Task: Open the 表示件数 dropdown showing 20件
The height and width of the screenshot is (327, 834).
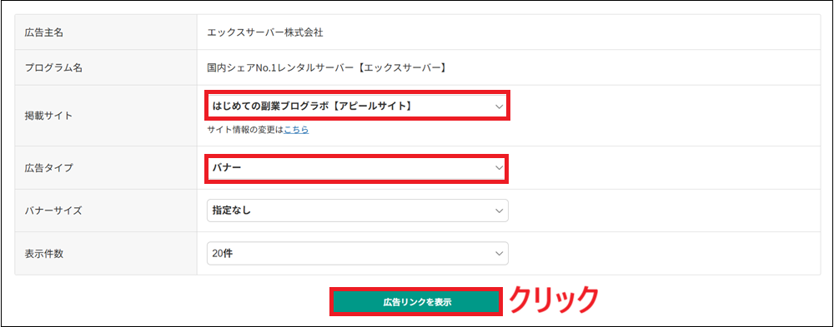Action: coord(357,254)
